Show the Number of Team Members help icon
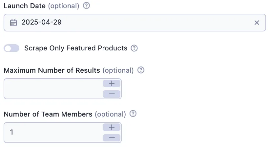 coord(133,114)
